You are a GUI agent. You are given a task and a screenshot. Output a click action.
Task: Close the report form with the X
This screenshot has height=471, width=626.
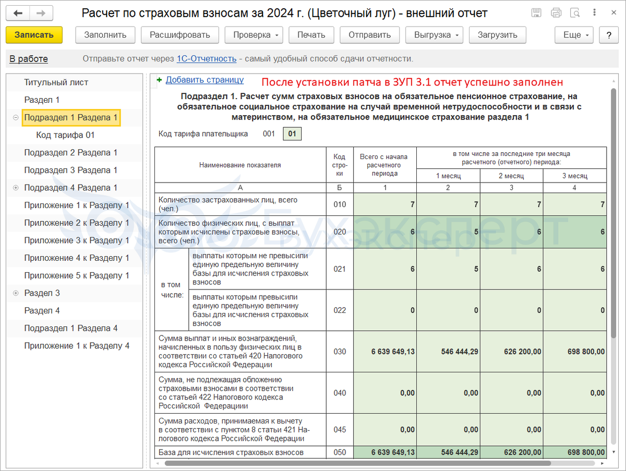pos(612,13)
